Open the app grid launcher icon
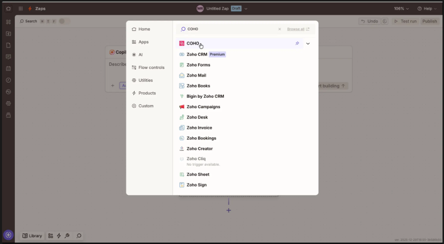Viewport: 444px width, 244px height. pyautogui.click(x=20, y=8)
